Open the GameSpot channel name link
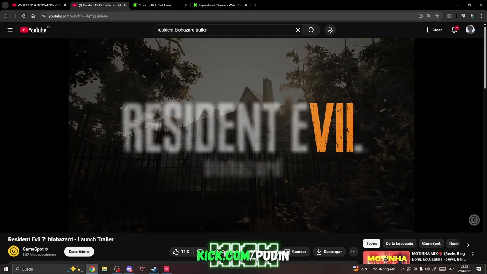This screenshot has width=487, height=274. 33,249
